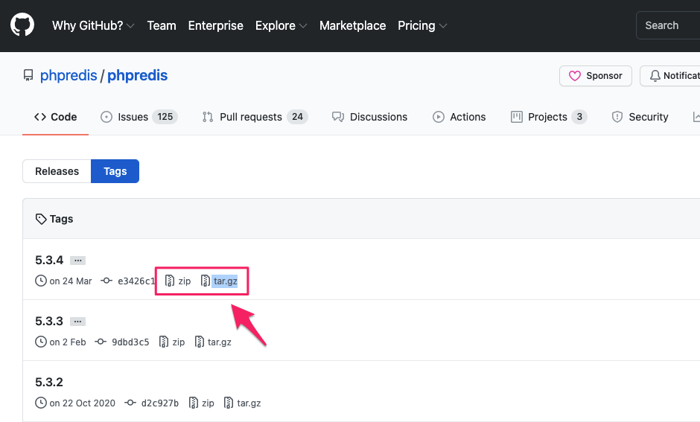Screen dimensions: 700x422
Task: Click the Pull requests count badge 24
Action: point(297,117)
